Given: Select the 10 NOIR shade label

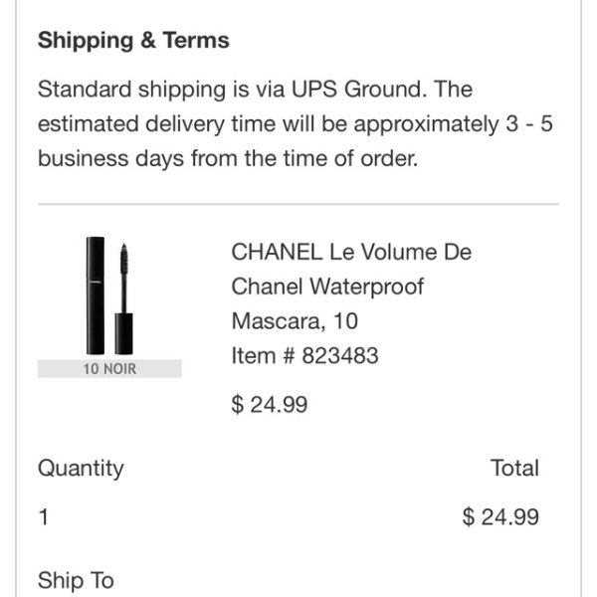Looking at the screenshot, I should [x=109, y=368].
